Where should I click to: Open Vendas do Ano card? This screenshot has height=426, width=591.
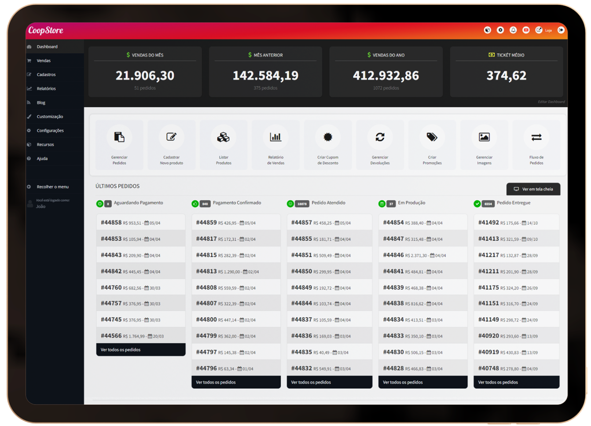[386, 72]
